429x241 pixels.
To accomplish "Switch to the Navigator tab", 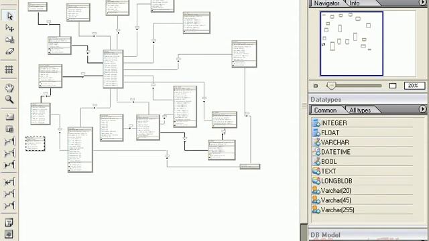I will click(x=326, y=3).
